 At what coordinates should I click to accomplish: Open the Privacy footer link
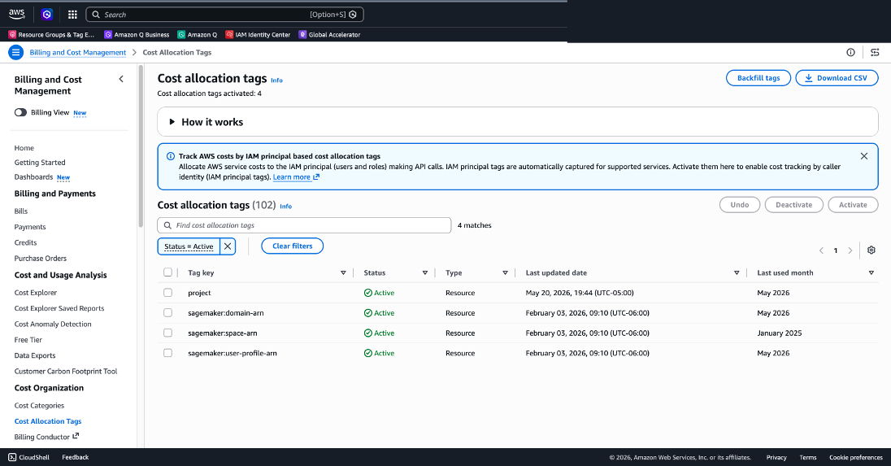776,458
